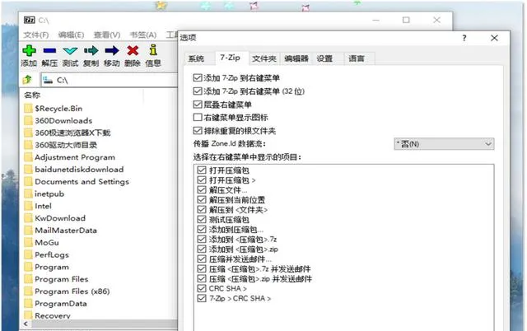Click the 7-Zip window title icon
The height and width of the screenshot is (331, 527).
[30, 20]
